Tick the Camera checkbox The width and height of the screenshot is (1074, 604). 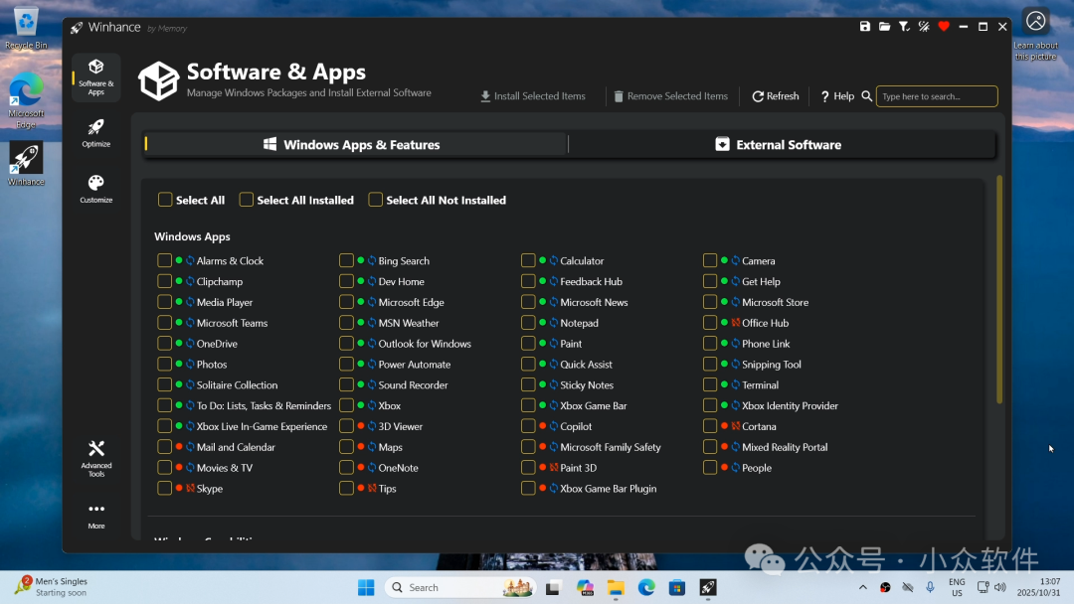click(710, 260)
